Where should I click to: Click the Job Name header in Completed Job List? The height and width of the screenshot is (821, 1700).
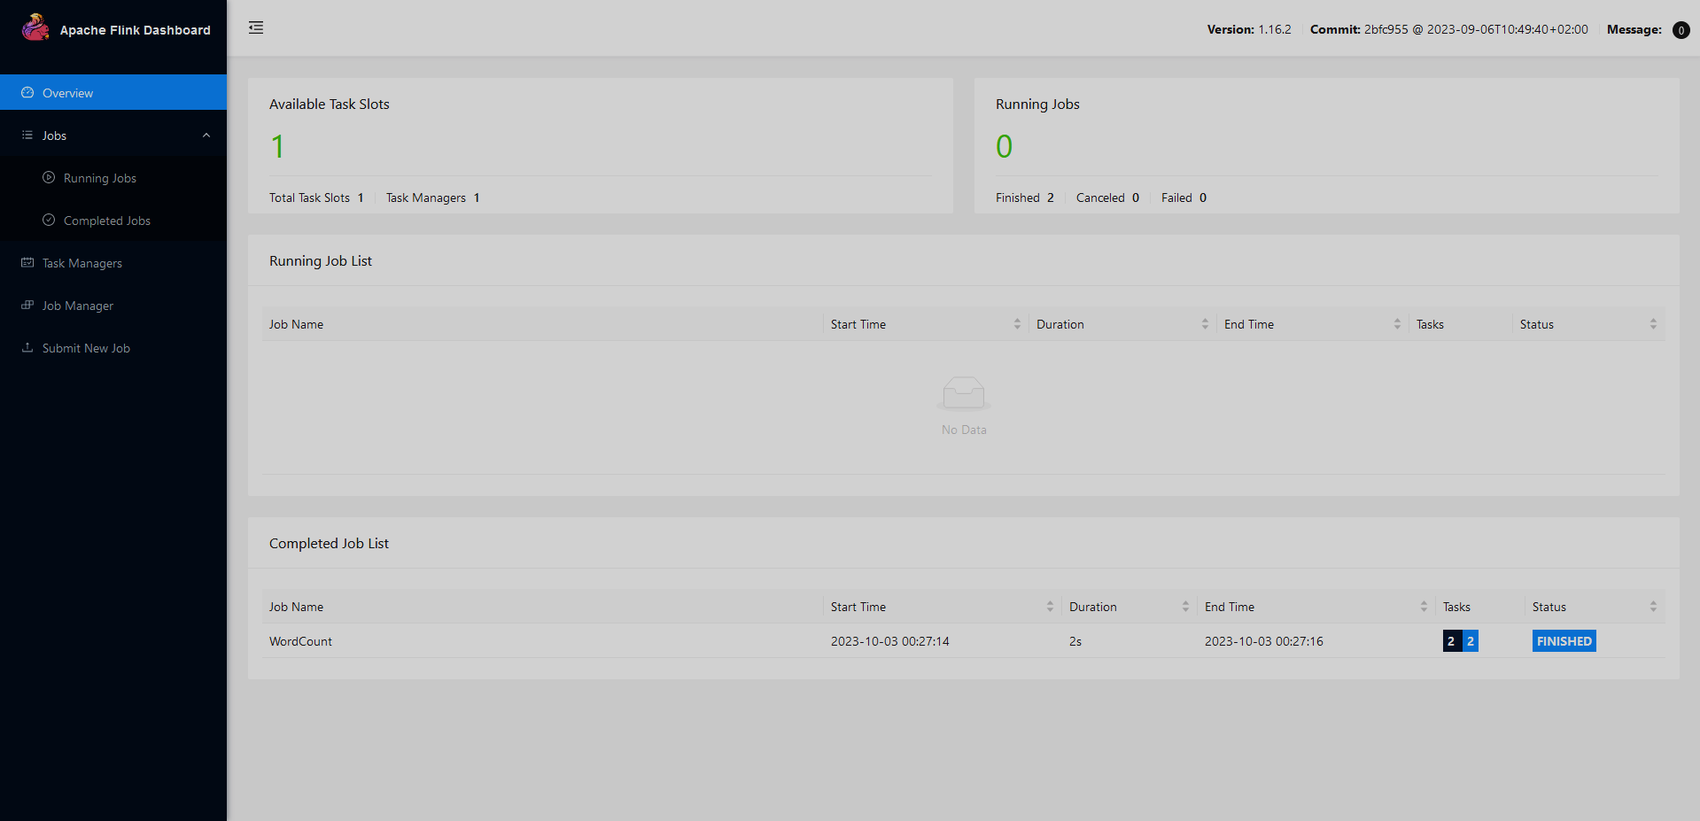[x=296, y=607]
